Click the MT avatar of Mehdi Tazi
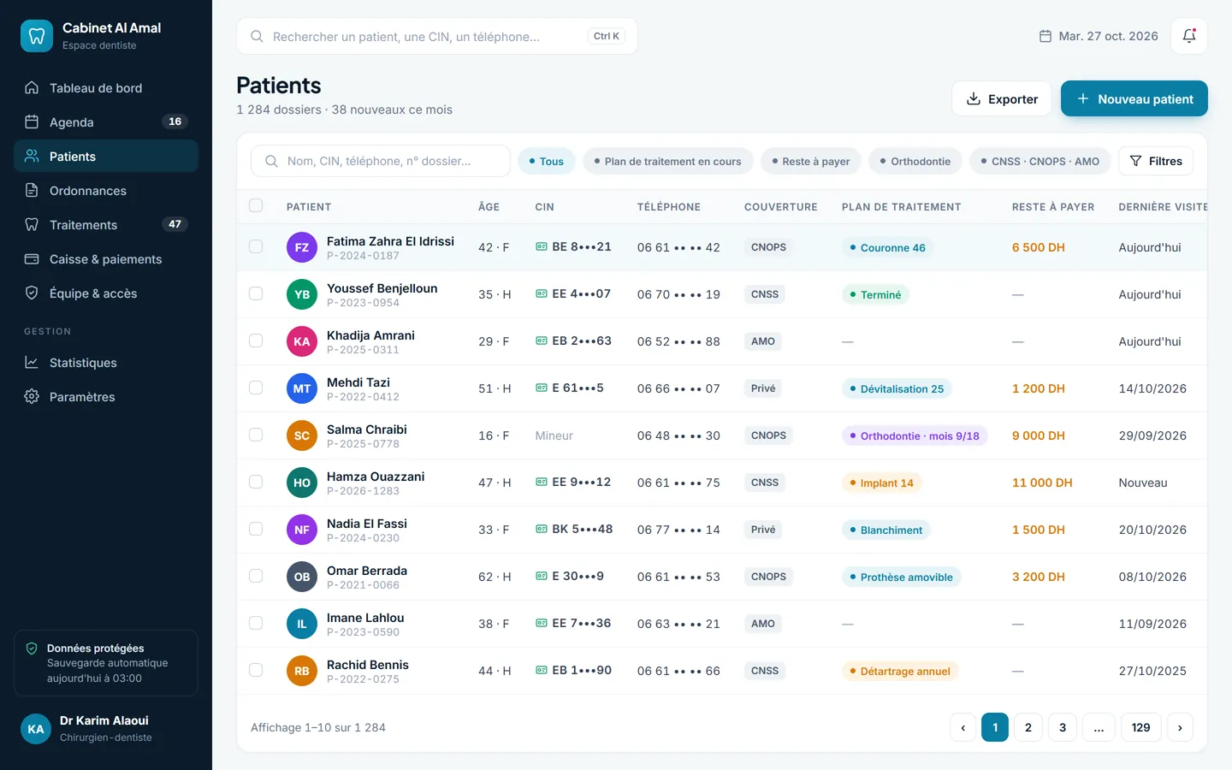 302,388
